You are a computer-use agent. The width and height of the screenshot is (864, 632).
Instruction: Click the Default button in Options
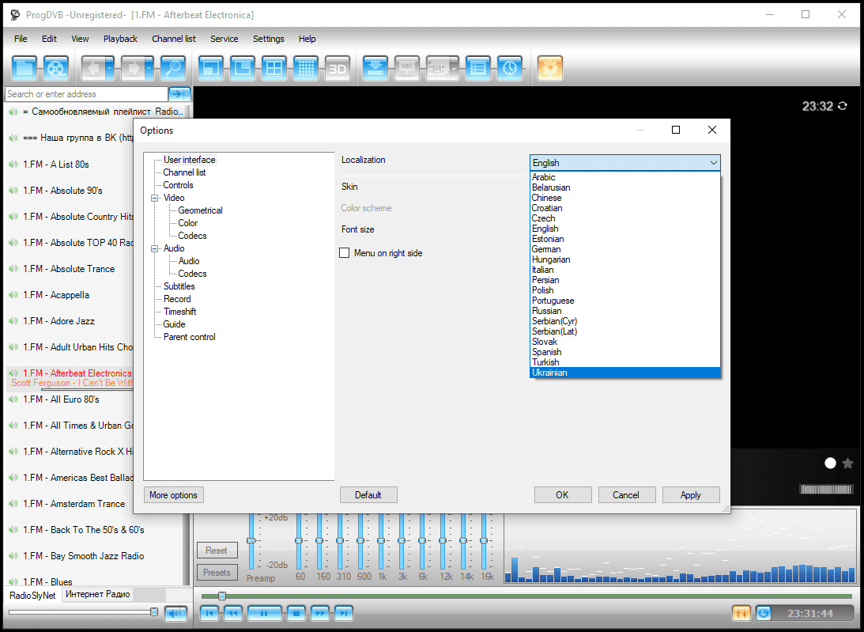(368, 495)
